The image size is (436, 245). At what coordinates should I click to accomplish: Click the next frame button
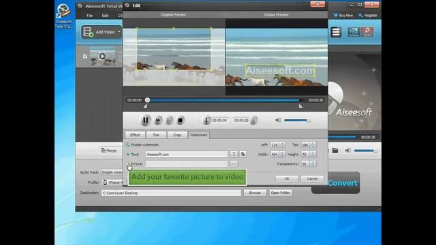(169, 120)
